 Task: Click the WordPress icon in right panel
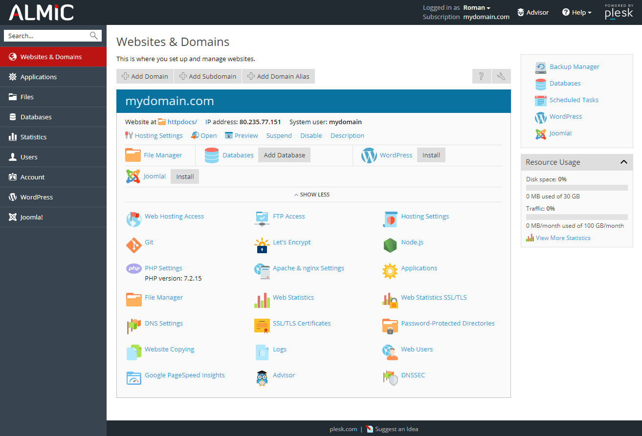pyautogui.click(x=540, y=117)
